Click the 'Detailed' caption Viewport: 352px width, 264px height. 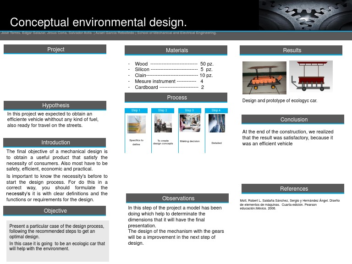coord(217,143)
